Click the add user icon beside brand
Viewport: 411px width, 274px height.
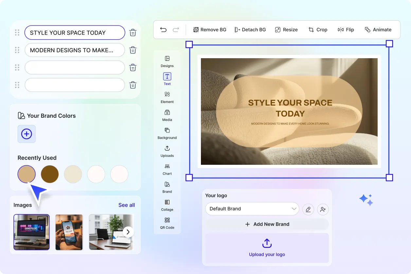point(323,209)
